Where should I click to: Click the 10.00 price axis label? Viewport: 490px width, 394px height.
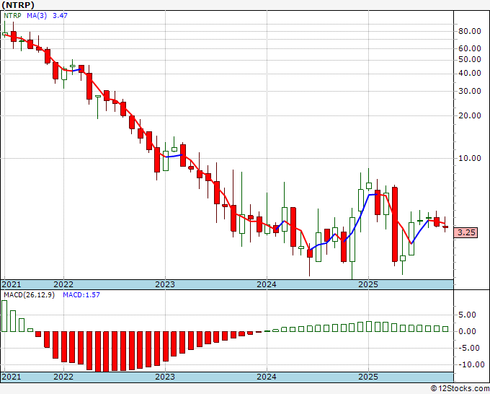(x=470, y=158)
